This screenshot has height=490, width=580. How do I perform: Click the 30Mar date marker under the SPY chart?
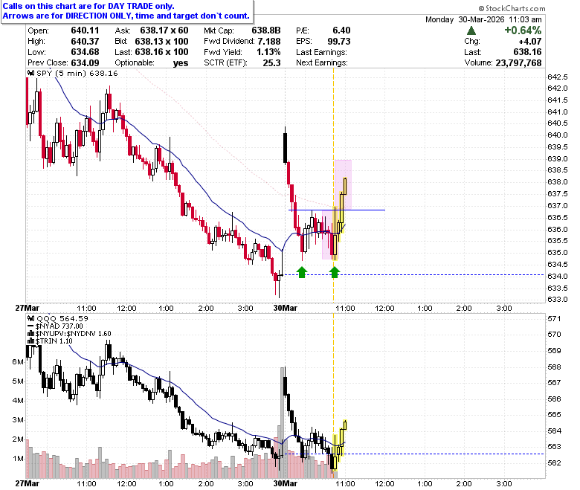[286, 308]
